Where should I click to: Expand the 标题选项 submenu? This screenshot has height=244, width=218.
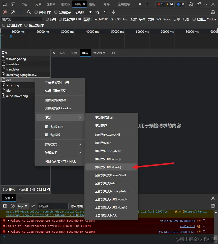(x=60, y=152)
